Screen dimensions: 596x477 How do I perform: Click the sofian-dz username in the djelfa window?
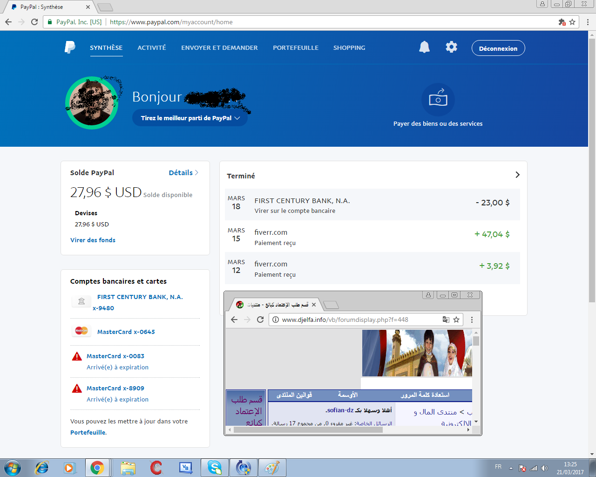(x=340, y=410)
